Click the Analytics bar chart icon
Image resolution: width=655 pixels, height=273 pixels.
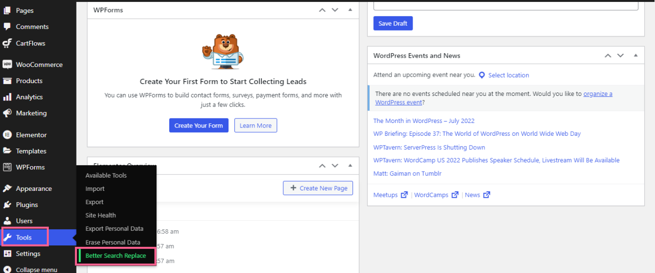click(7, 97)
